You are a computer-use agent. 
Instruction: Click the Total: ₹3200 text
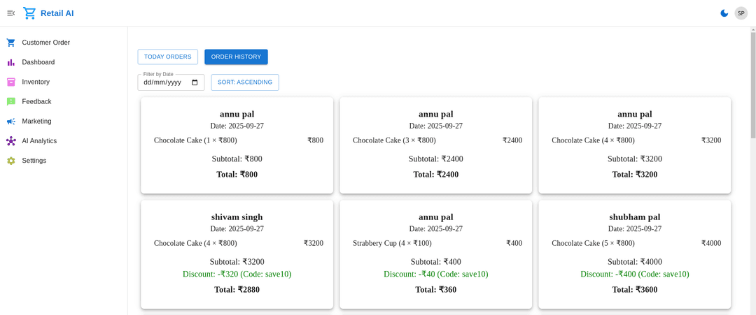(634, 175)
